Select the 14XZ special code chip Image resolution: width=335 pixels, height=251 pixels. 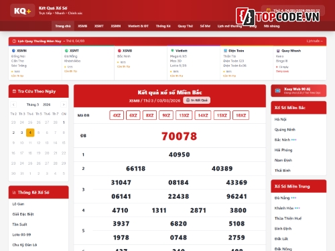pos(203,115)
